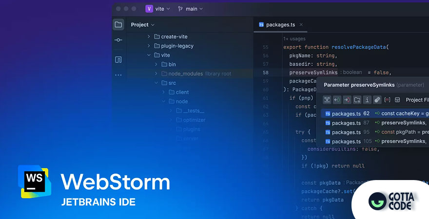Open the Project tool window folder icon
429x219 pixels.
118,24
